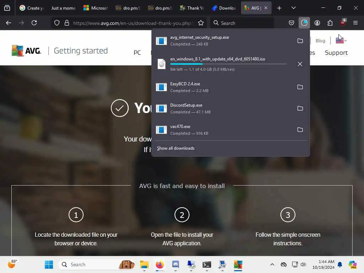Viewport: 364px width, 273px height.
Task: Open the EasyBCD 2.4.exe download entry
Action: click(223, 87)
